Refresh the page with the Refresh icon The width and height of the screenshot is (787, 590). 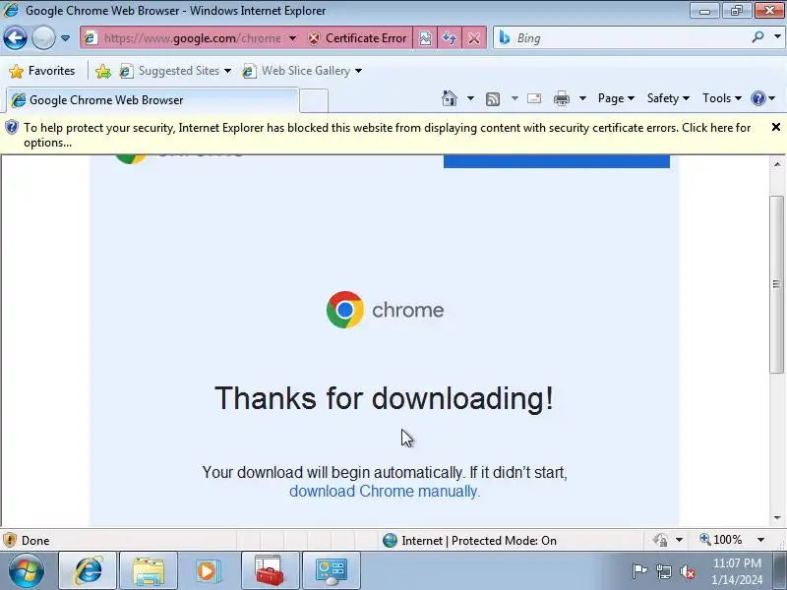tap(450, 38)
